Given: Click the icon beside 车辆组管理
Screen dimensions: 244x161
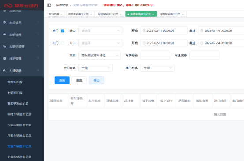Looking at the screenshot, I should point(4,46).
